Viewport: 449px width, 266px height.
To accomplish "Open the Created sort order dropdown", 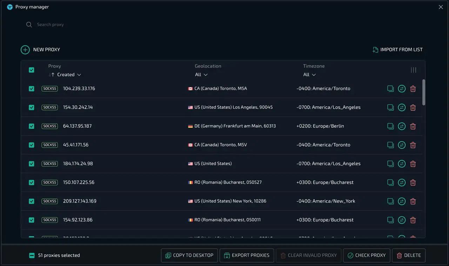I will coord(69,75).
